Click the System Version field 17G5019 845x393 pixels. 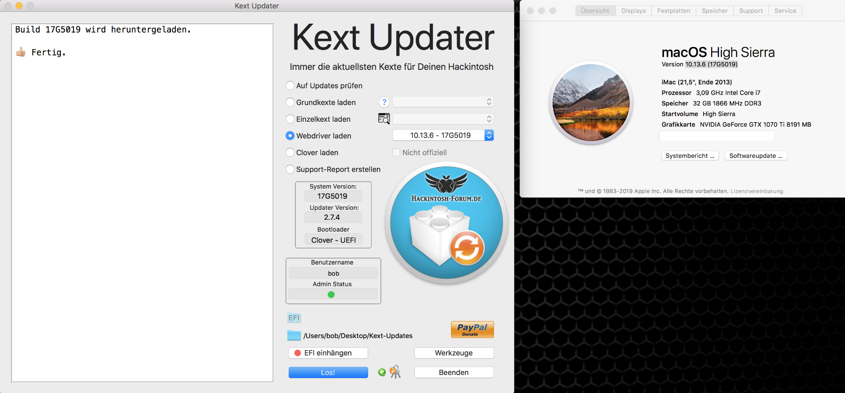click(332, 196)
